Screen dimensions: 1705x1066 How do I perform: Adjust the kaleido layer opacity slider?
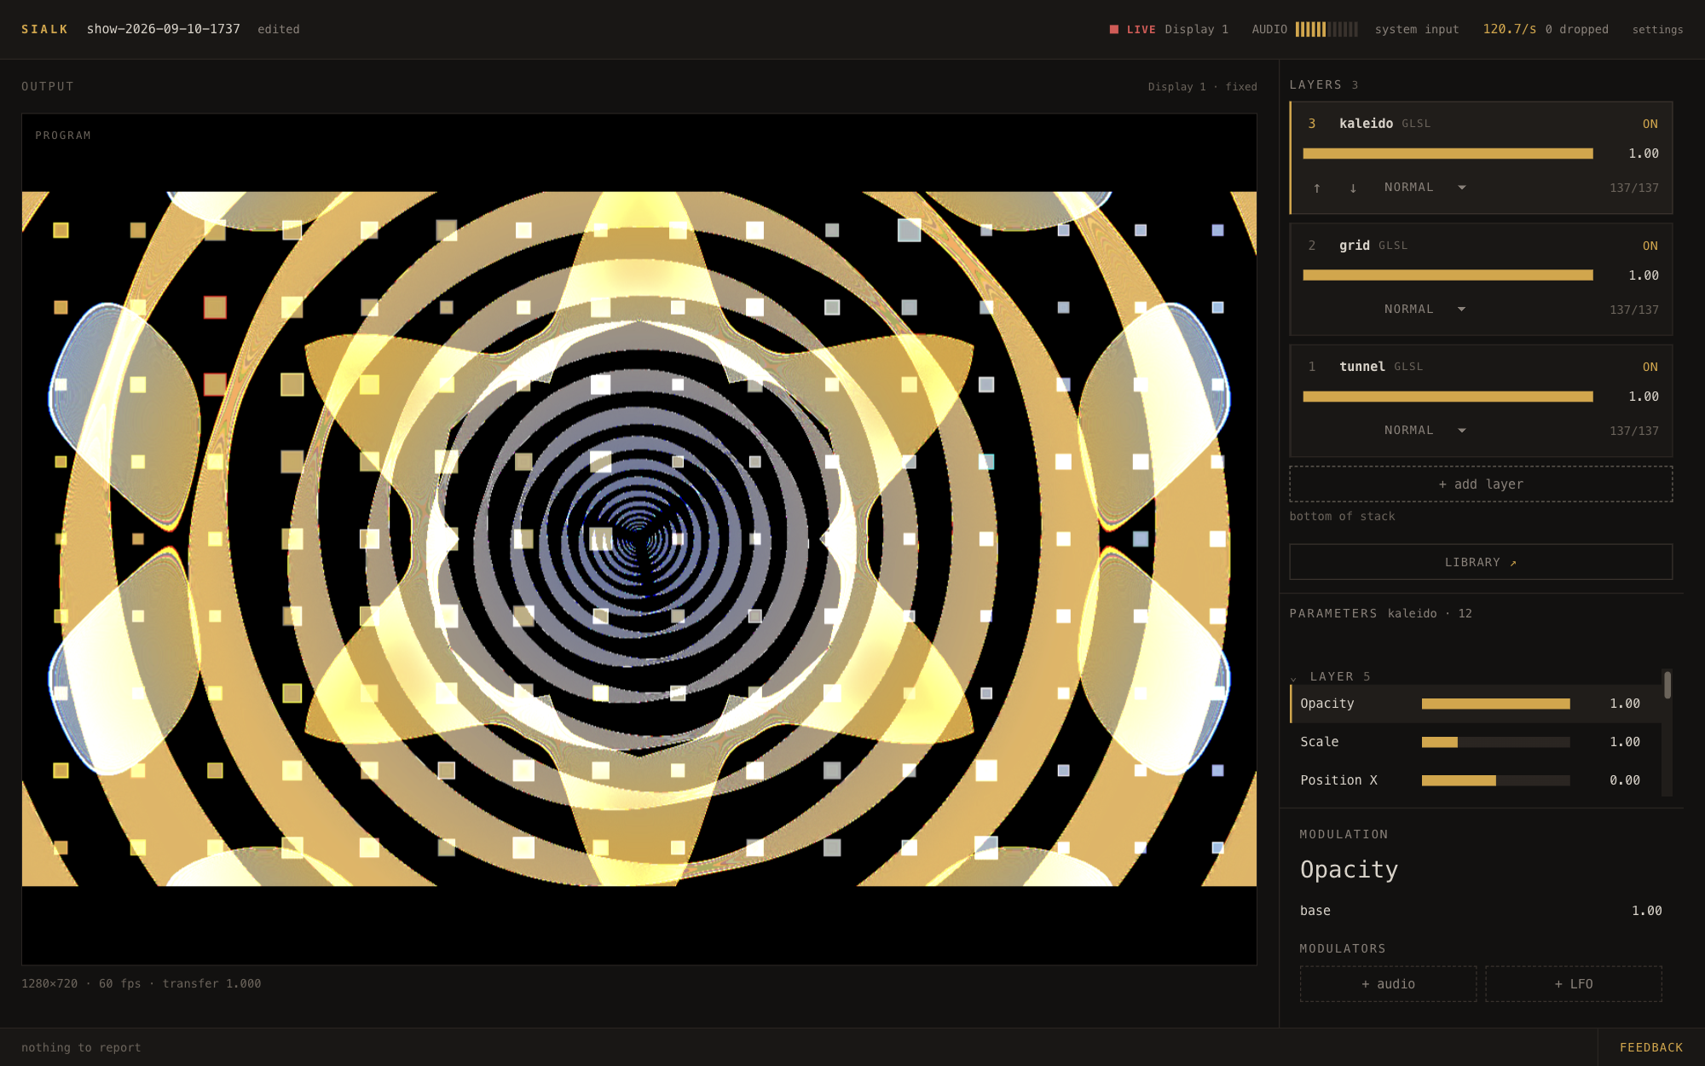pos(1448,154)
